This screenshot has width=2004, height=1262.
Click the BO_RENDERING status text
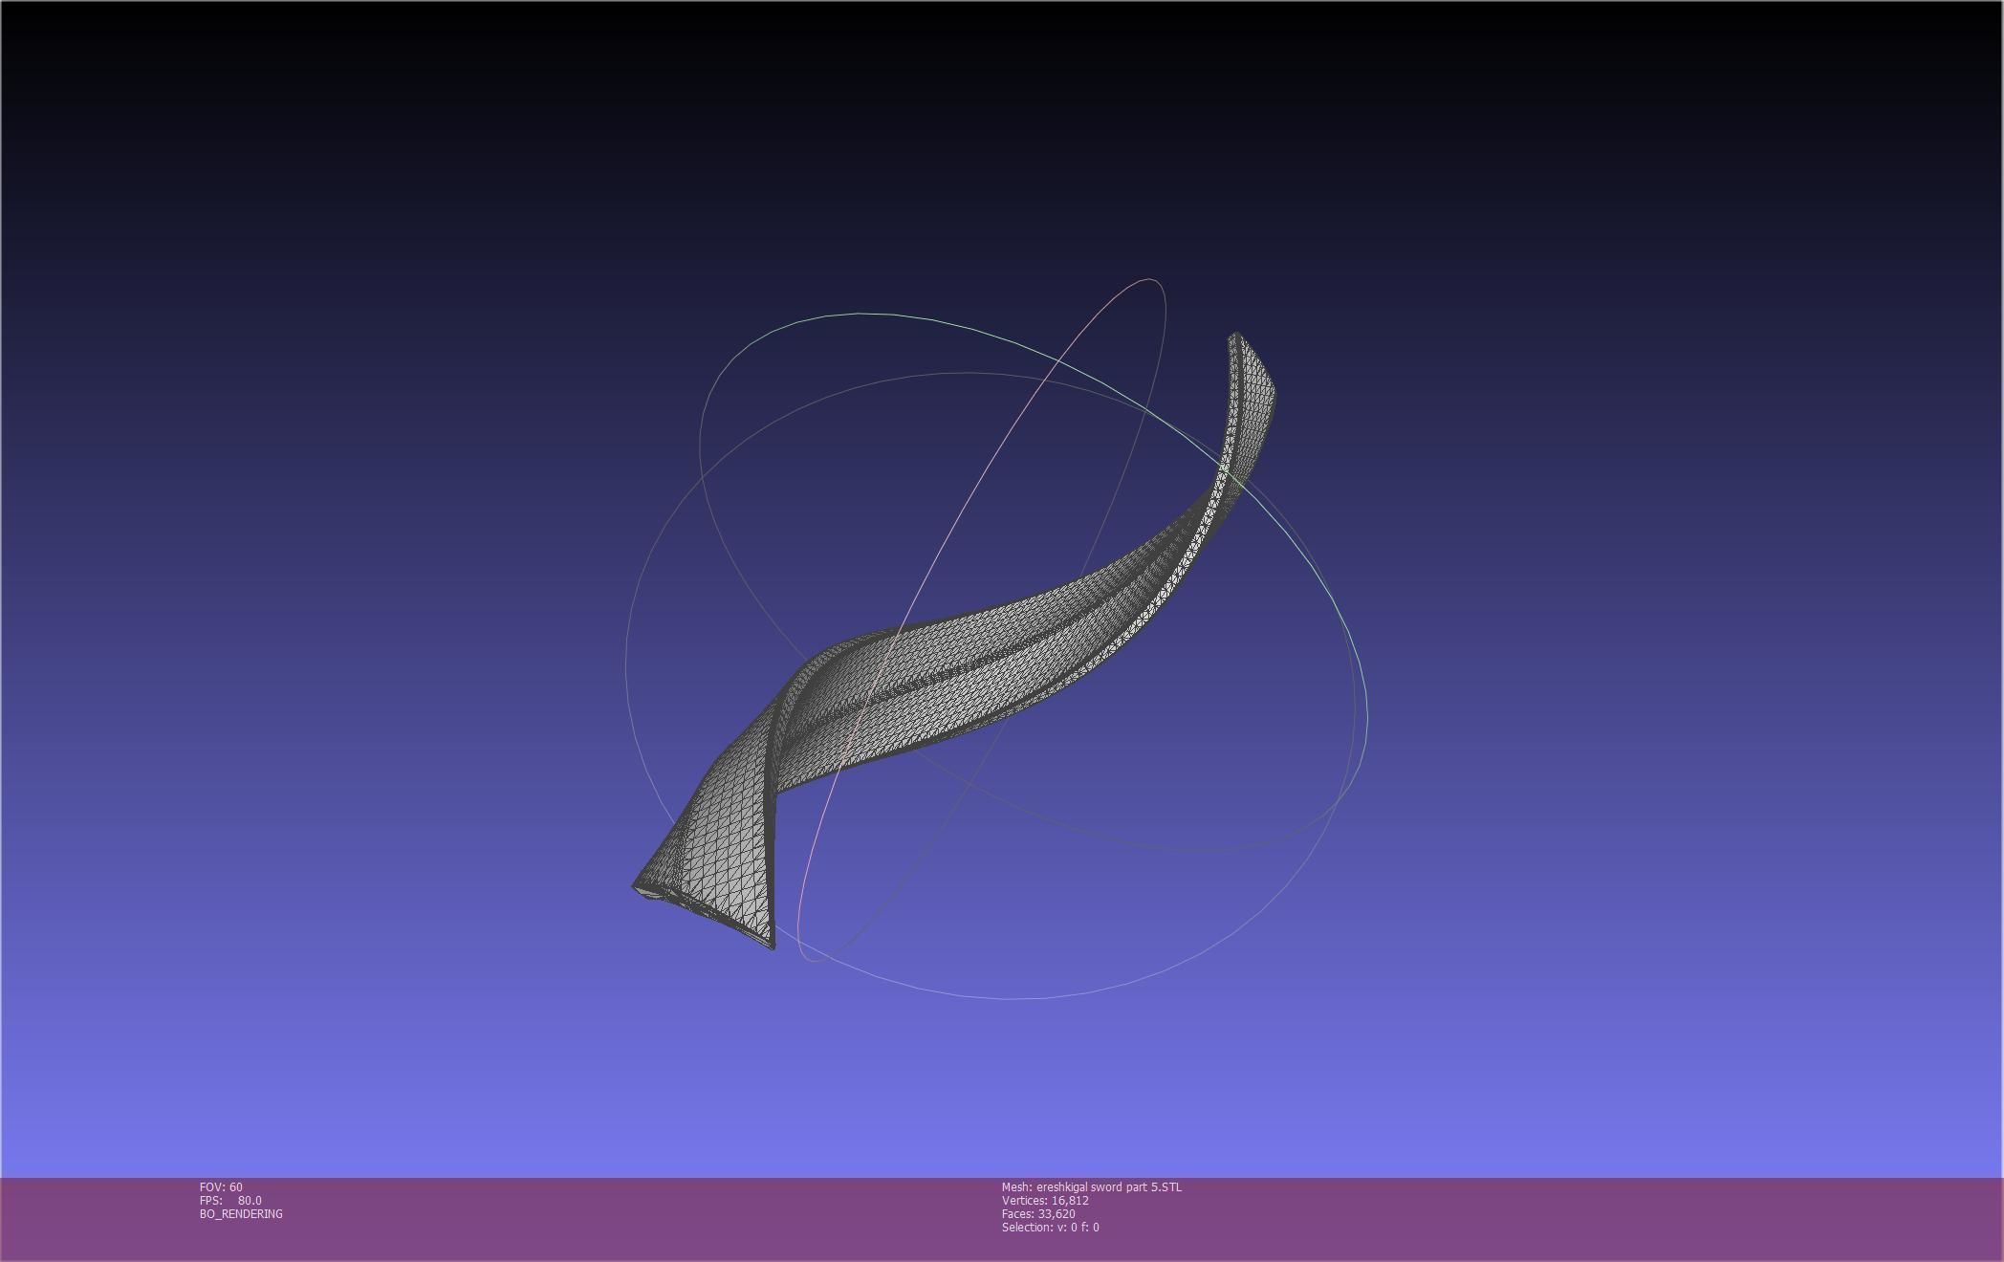pyautogui.click(x=241, y=1213)
